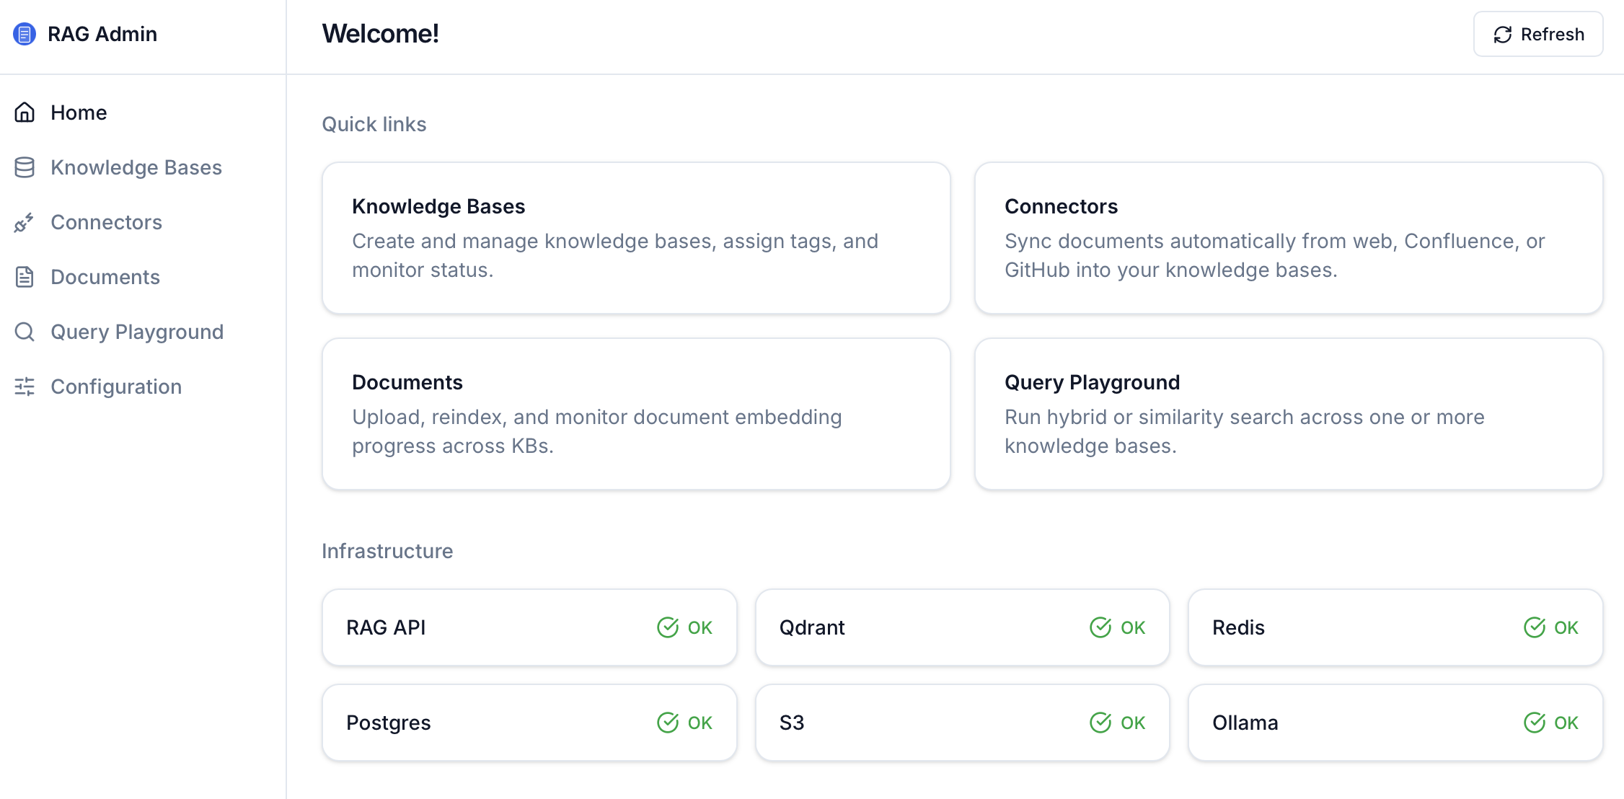Click the Qdrant OK check icon
The image size is (1624, 799).
tap(1100, 627)
